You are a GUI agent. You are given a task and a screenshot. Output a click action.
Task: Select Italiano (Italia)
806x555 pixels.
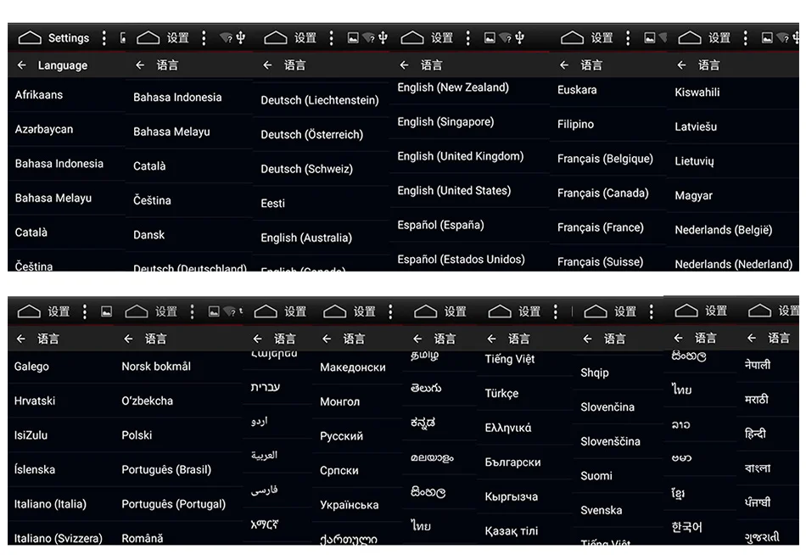coord(50,504)
